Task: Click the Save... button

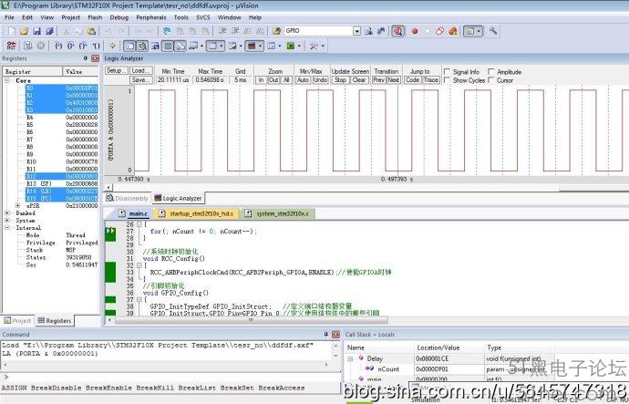Action: 140,80
